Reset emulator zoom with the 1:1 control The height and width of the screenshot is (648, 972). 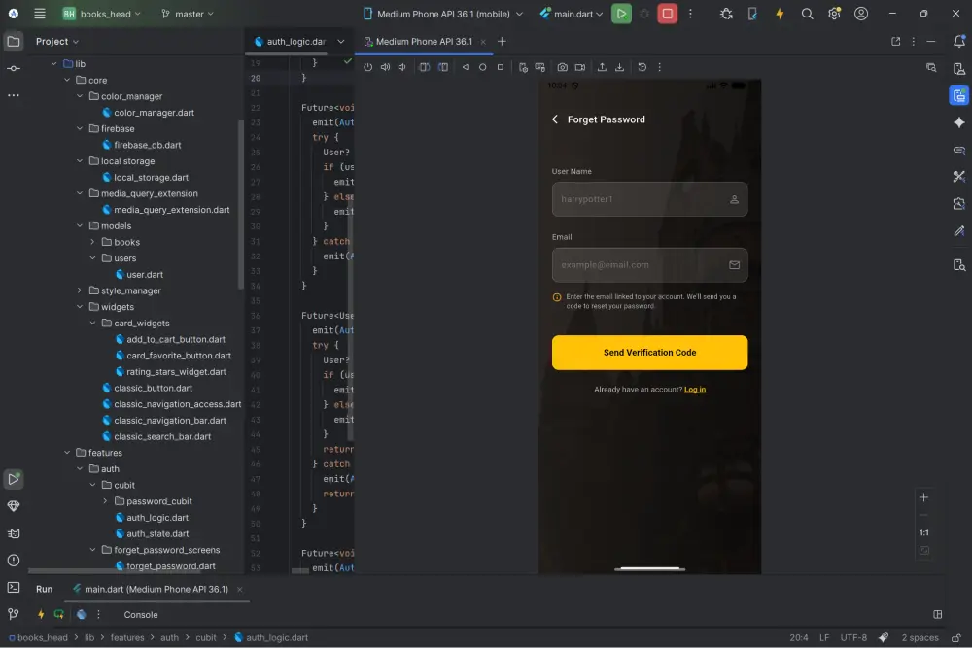coord(924,531)
